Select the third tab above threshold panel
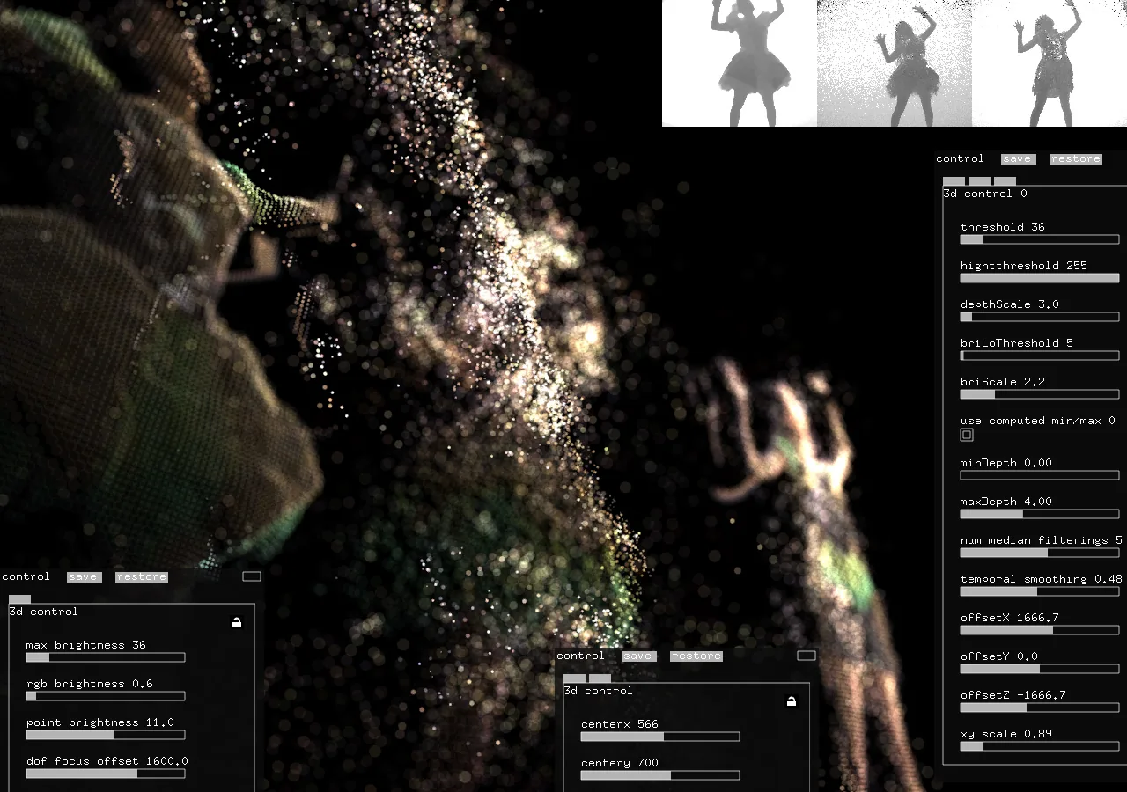The image size is (1127, 792). tap(1005, 181)
